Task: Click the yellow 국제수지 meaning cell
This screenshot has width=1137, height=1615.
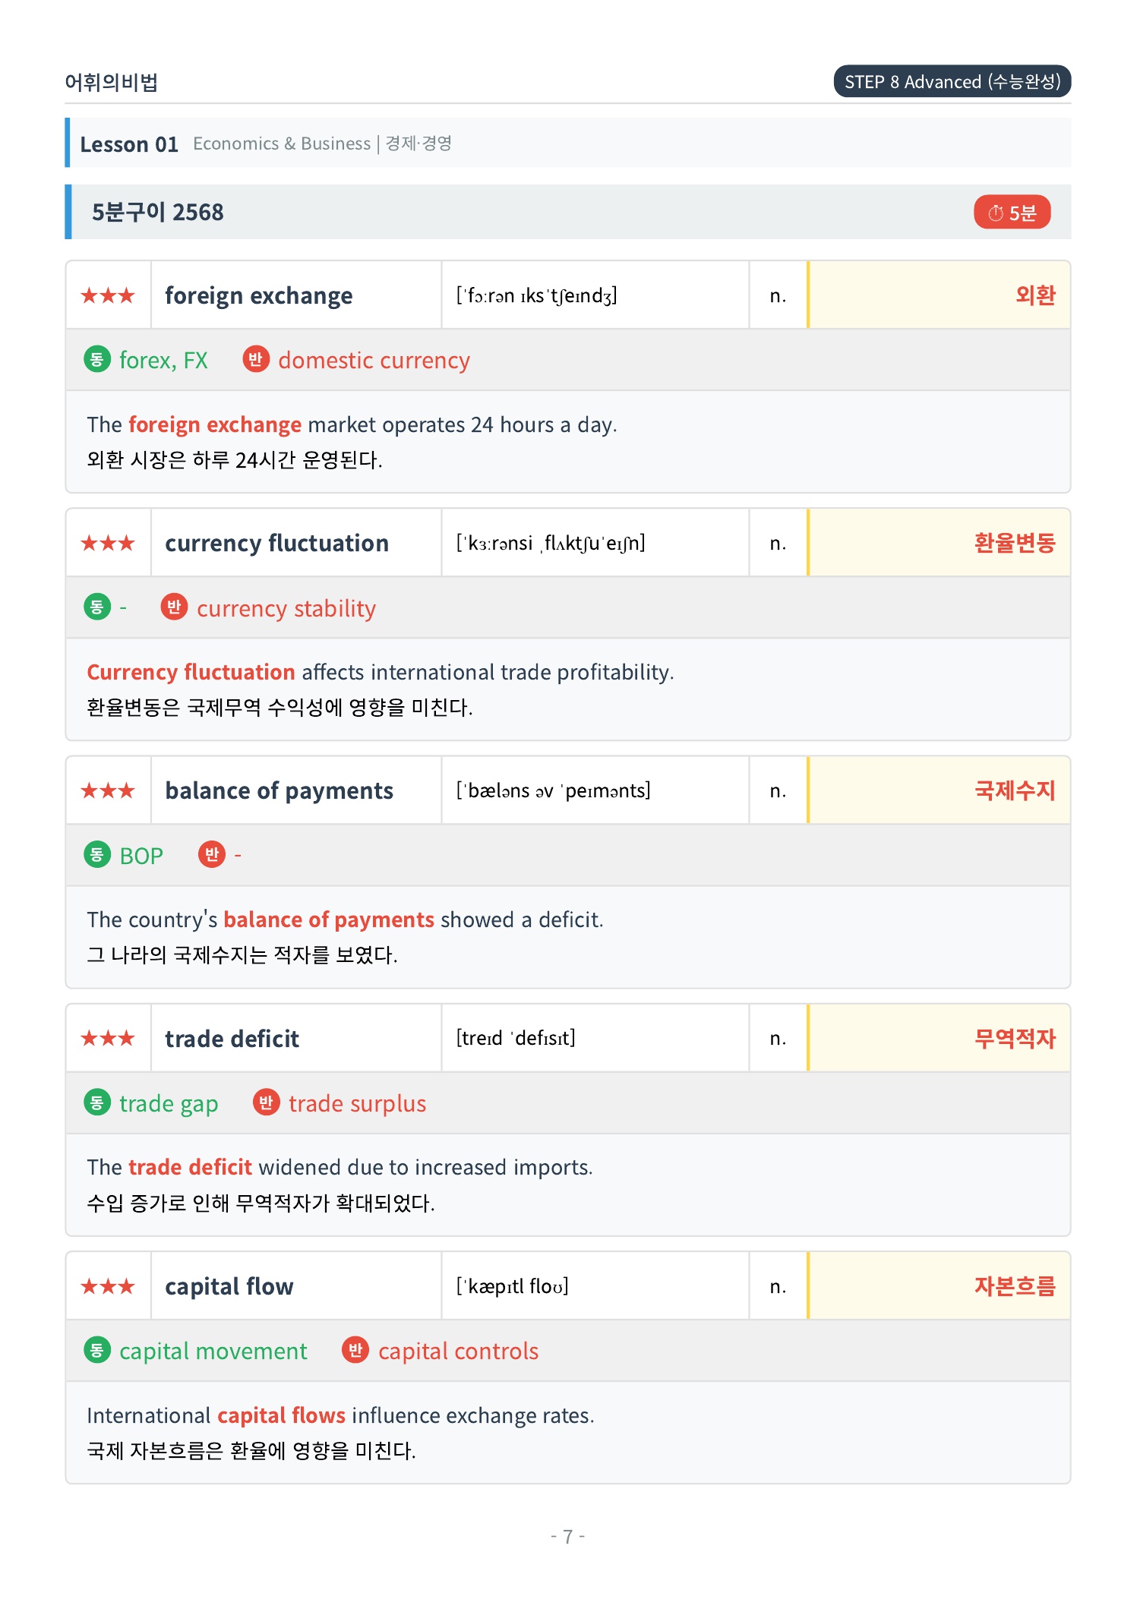Action: pos(939,790)
